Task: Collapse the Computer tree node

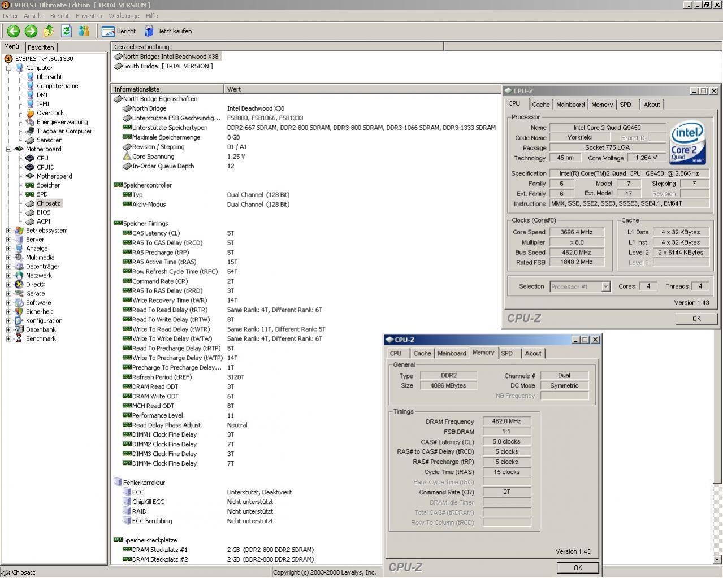Action: (x=9, y=68)
